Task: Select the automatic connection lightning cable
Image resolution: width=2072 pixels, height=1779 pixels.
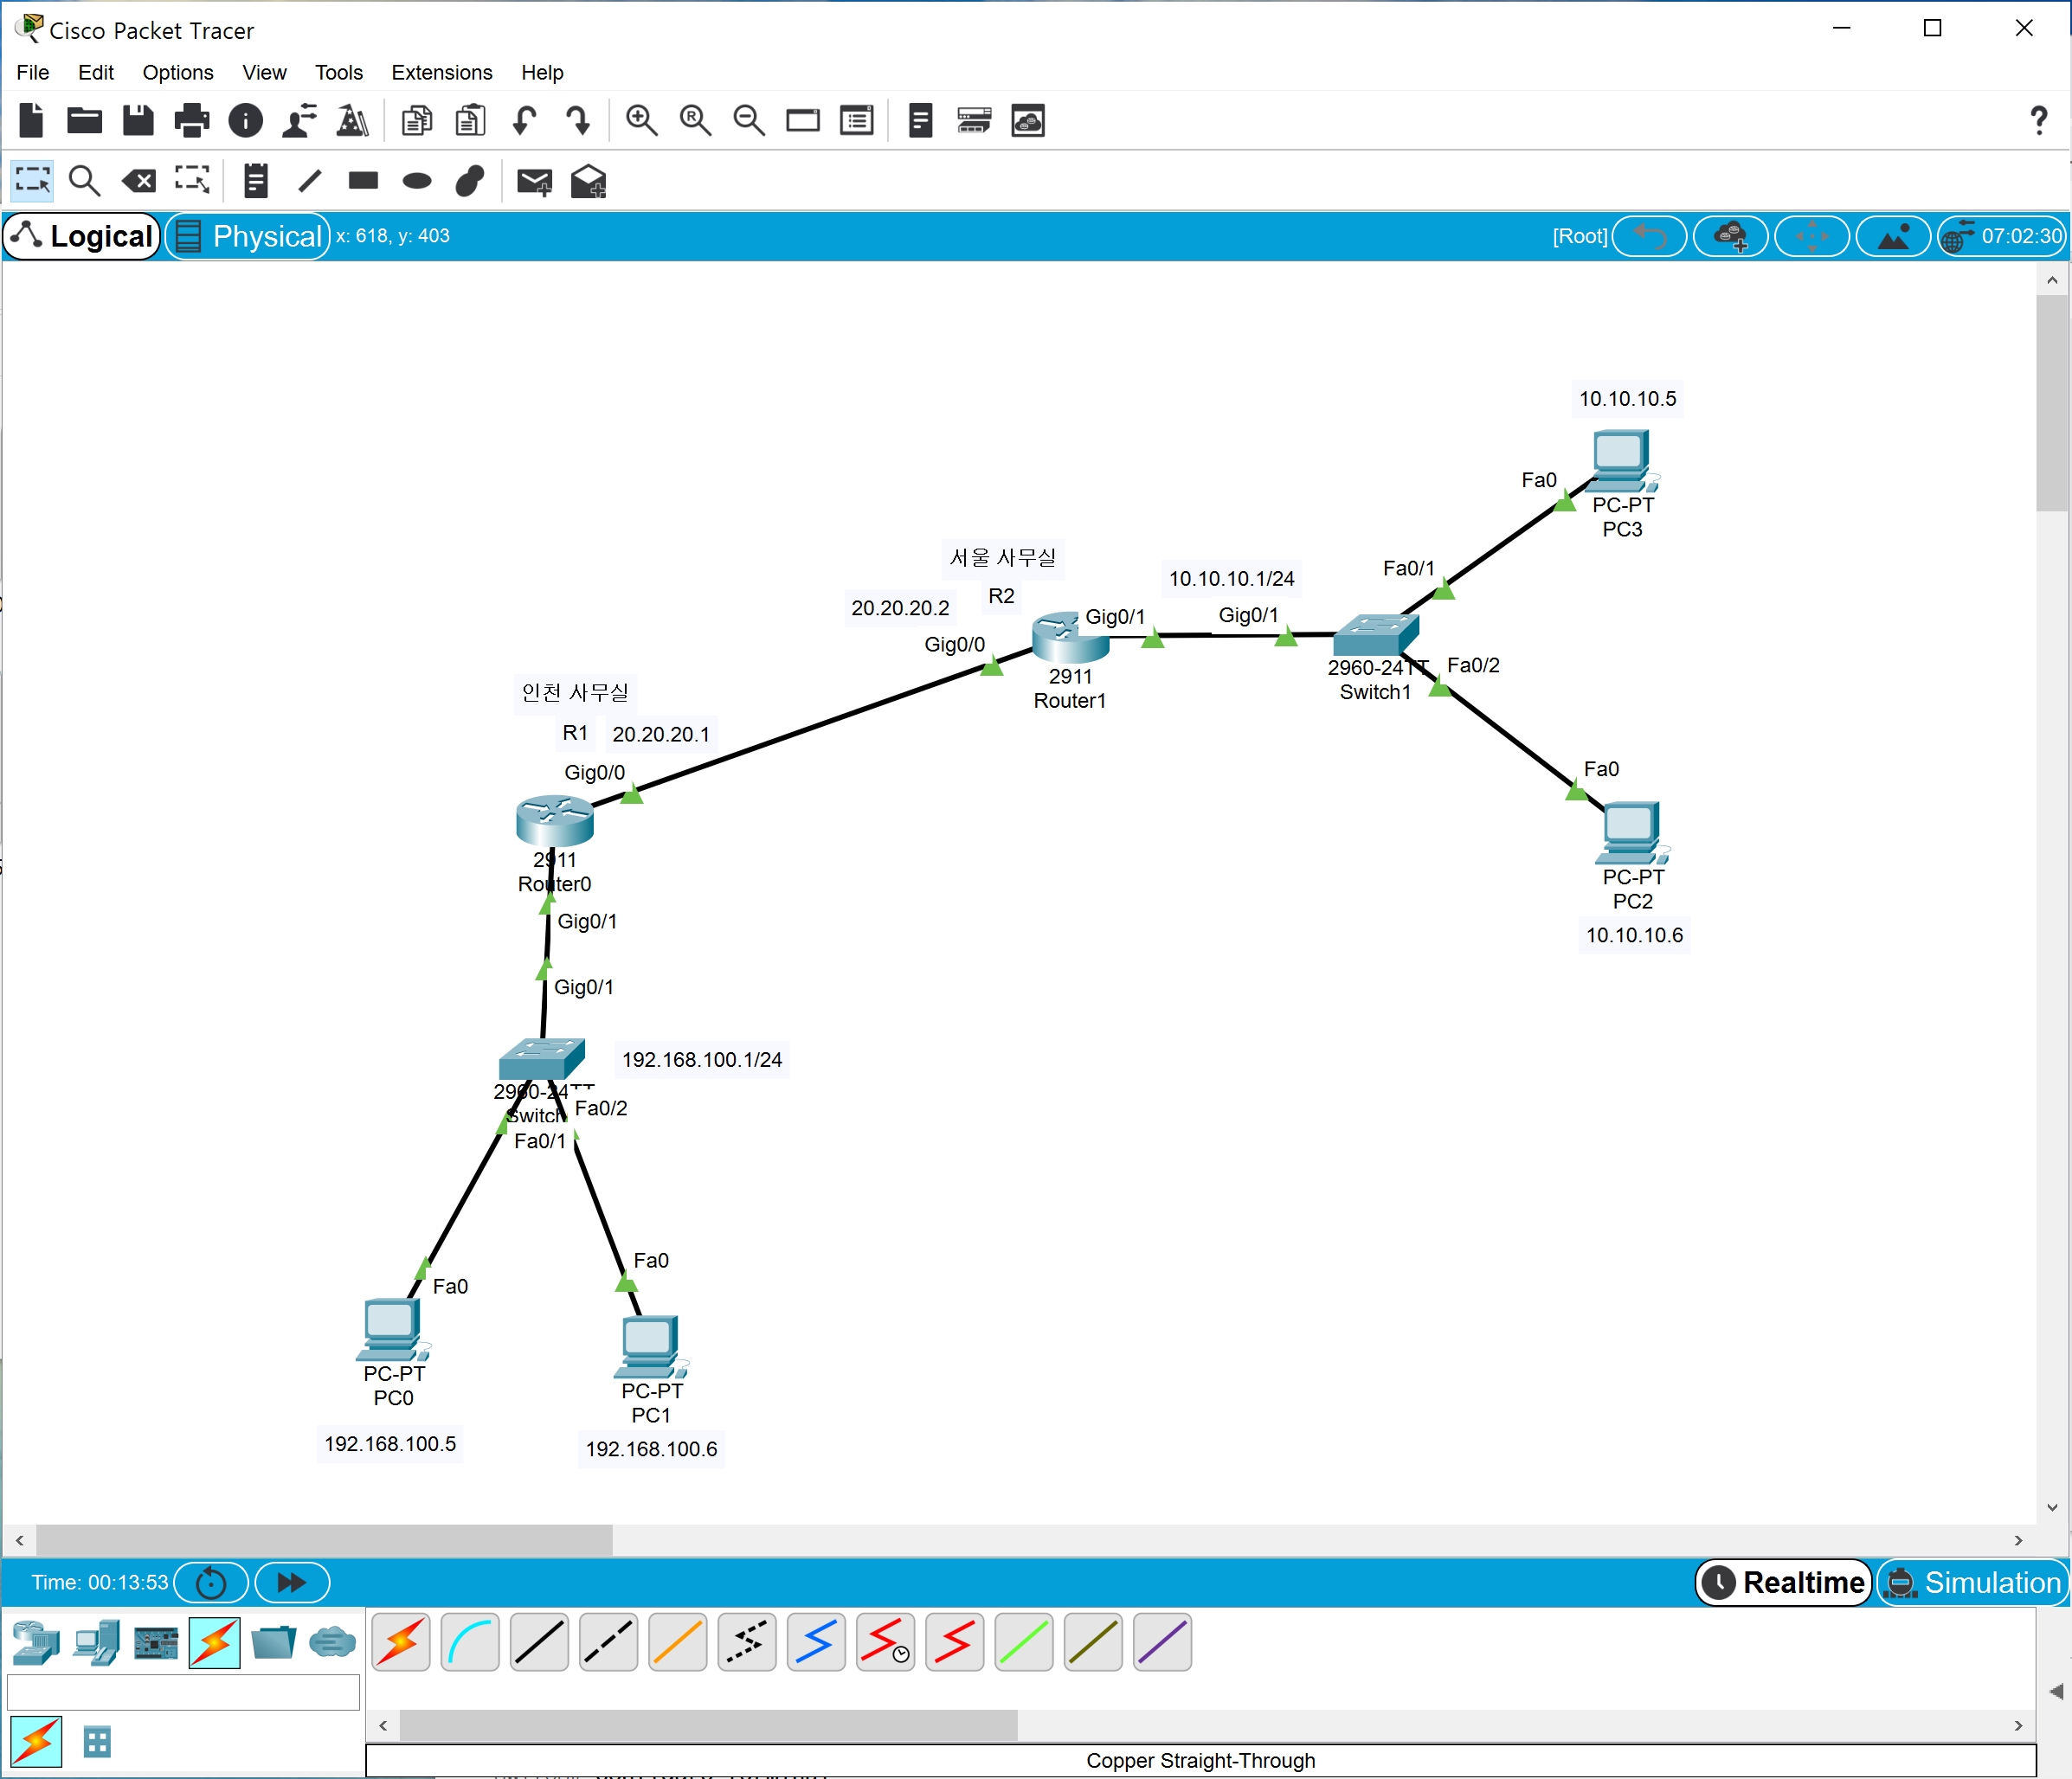Action: pyautogui.click(x=401, y=1642)
